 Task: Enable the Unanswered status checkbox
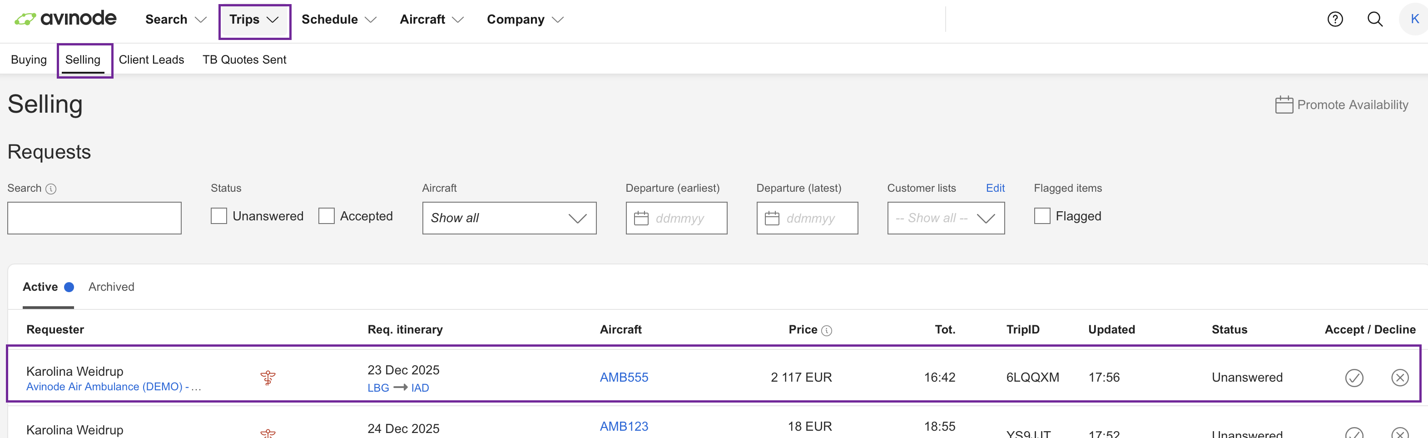coord(219,216)
